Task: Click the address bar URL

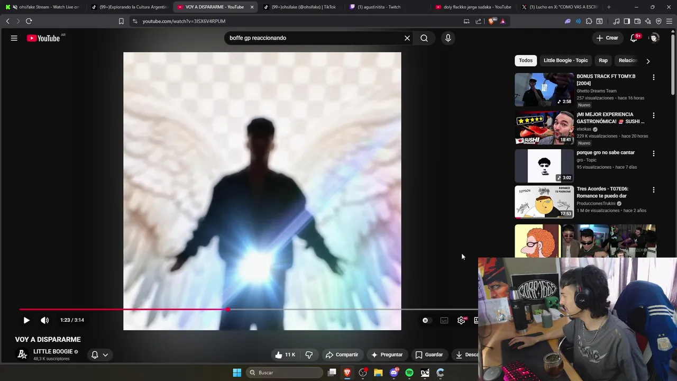Action: [184, 21]
